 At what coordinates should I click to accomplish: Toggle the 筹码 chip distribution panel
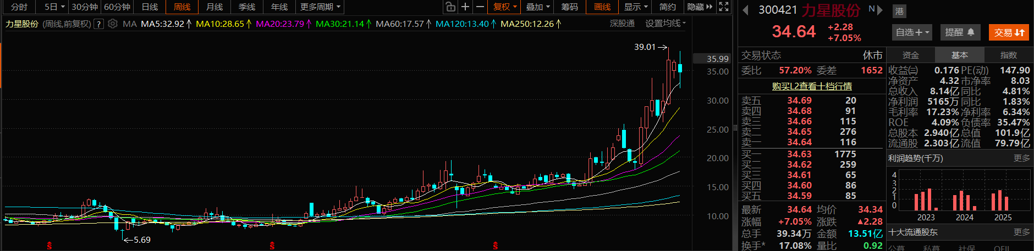[570, 7]
